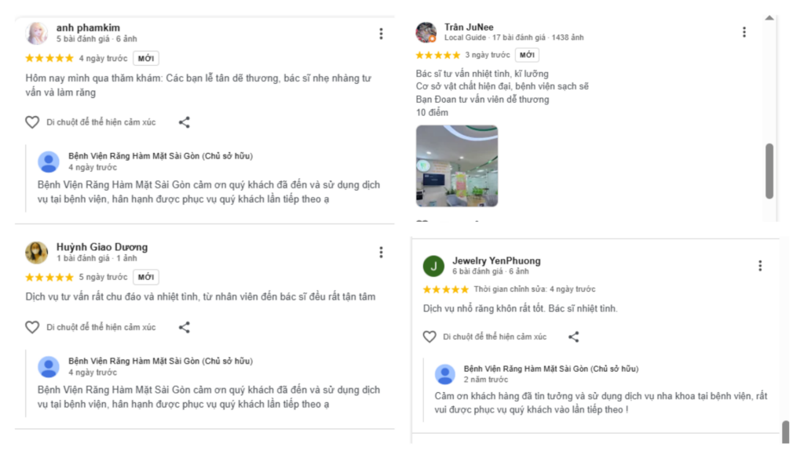
Task: Toggle heart on Huỳnh Giao Dương's review
Action: [x=32, y=328]
